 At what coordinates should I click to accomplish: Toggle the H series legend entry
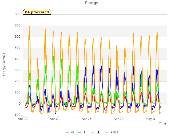pos(82,132)
